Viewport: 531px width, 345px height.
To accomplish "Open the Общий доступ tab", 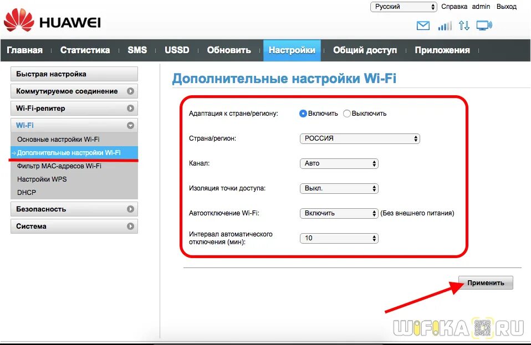I will click(x=365, y=50).
